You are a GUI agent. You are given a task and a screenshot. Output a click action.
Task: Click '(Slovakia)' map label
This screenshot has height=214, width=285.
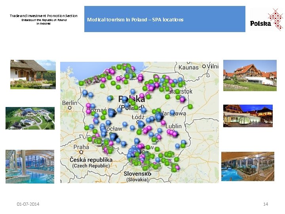pyautogui.click(x=137, y=180)
